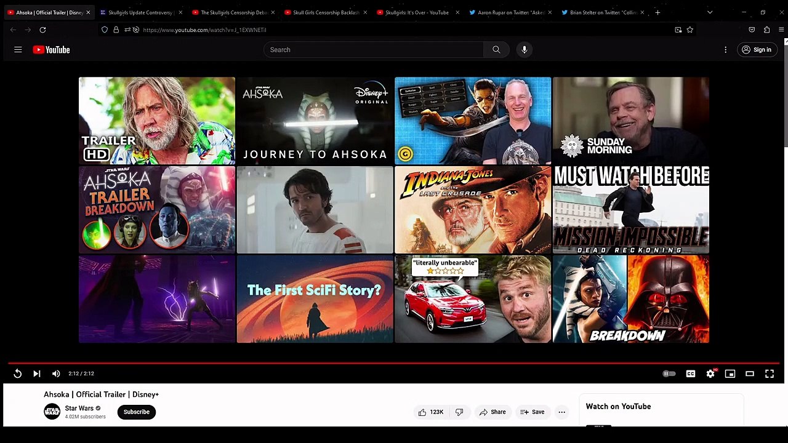
Task: Open Darth Vader Breakdown suggested video
Action: pos(631,299)
